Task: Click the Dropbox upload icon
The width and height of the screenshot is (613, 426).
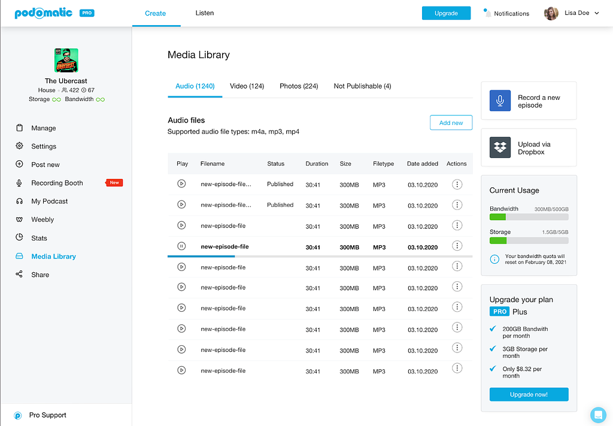Action: [x=500, y=147]
